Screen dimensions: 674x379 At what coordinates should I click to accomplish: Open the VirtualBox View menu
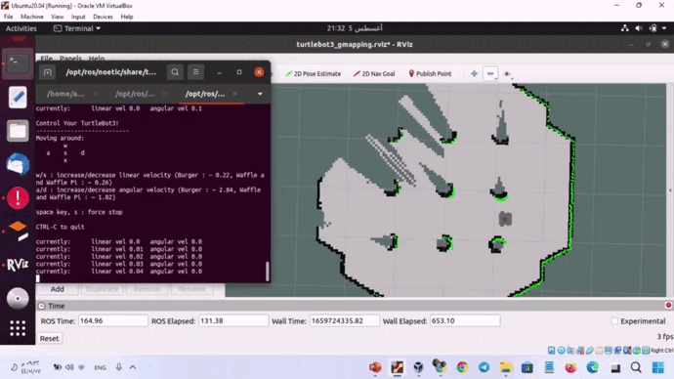(x=58, y=17)
